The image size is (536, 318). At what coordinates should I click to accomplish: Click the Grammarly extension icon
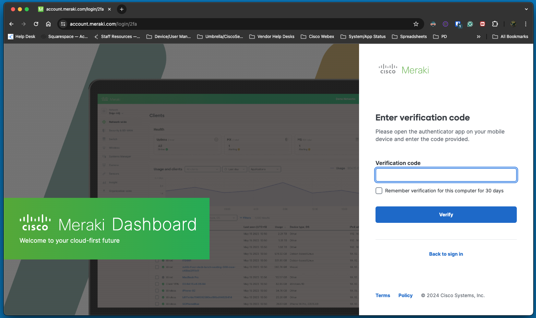pos(470,24)
